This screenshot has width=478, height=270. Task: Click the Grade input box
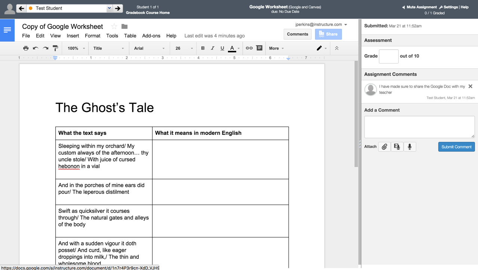[x=389, y=56]
